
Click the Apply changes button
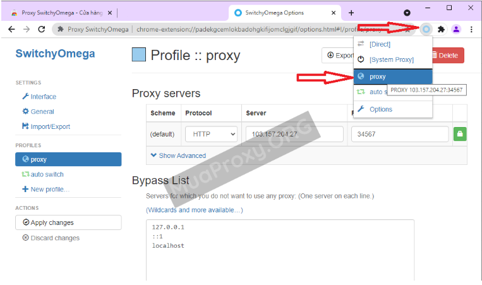pos(68,222)
